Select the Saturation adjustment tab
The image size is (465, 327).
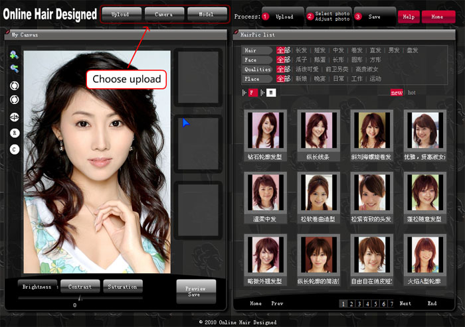click(123, 287)
